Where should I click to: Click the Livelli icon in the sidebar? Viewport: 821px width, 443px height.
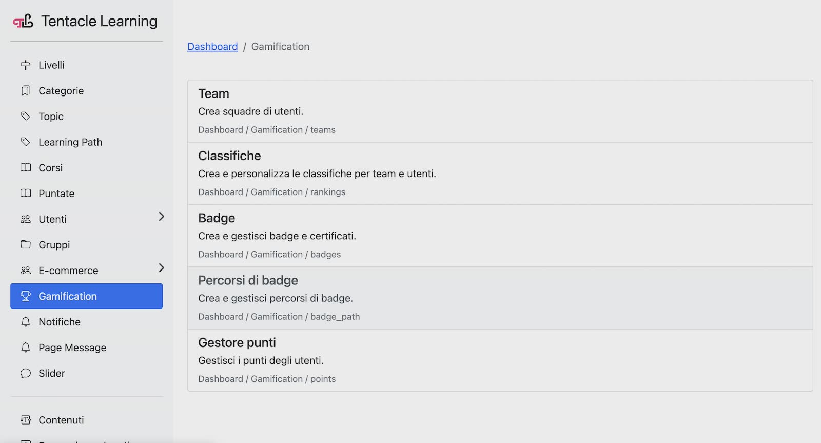26,65
